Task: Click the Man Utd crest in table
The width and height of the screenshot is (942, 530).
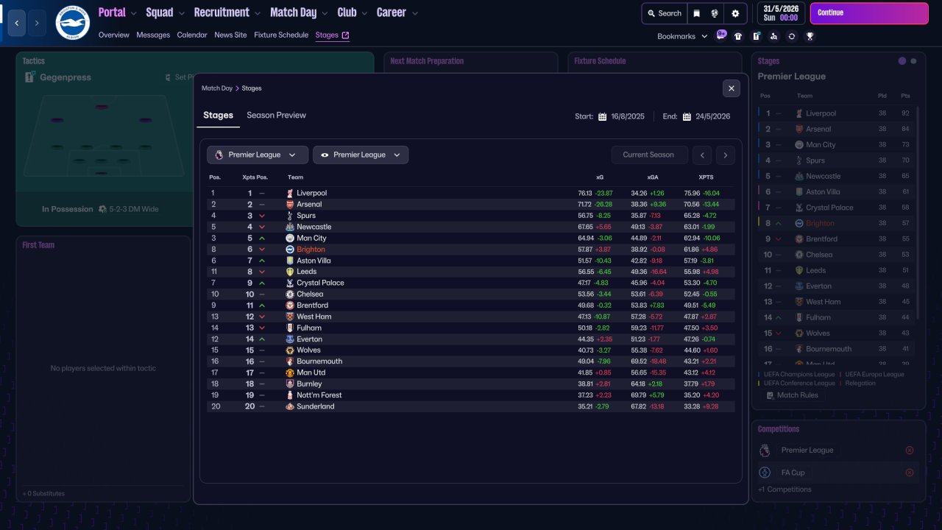Action: (x=290, y=372)
